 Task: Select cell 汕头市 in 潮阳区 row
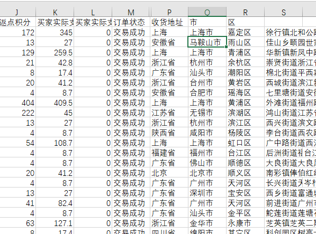(207, 72)
